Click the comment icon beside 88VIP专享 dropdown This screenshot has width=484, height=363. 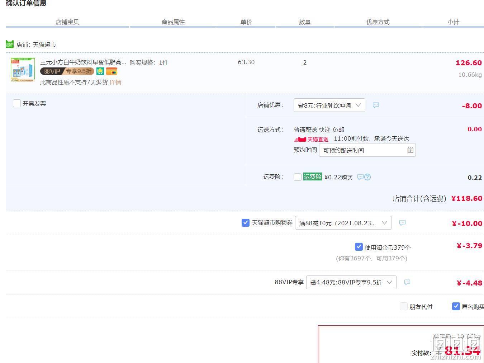pos(407,282)
